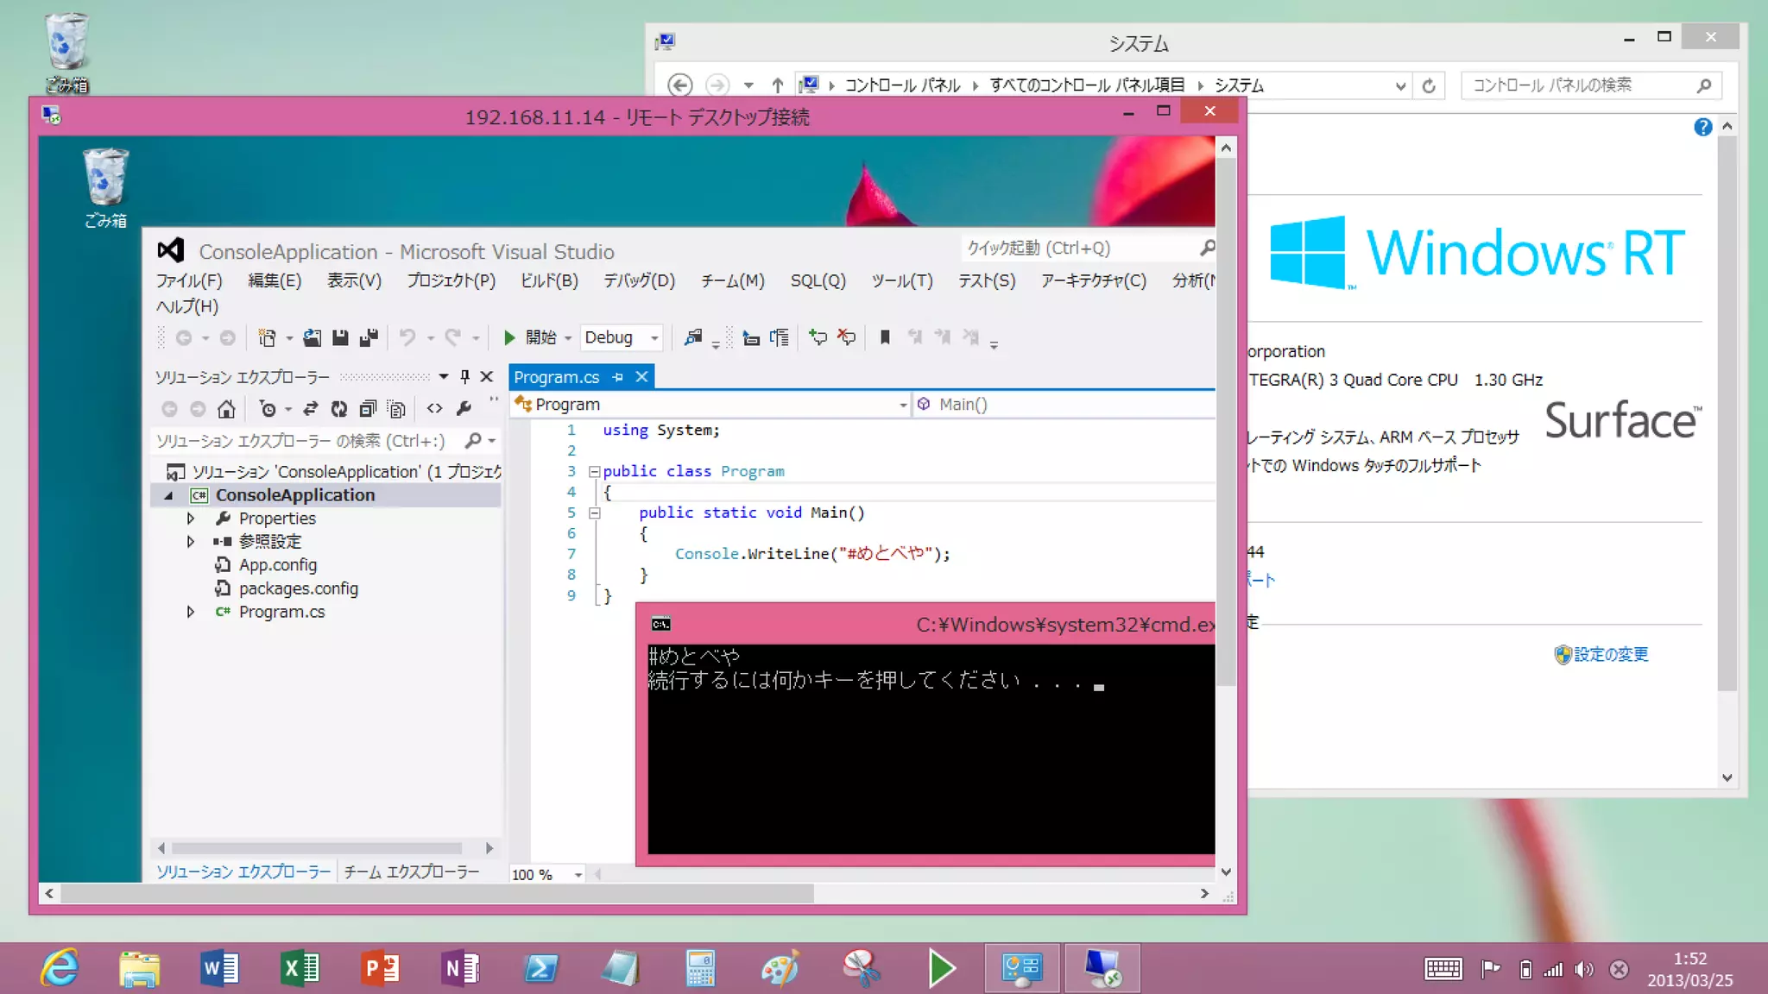This screenshot has width=1768, height=994.
Task: Open Excel from the taskbar
Action: click(x=300, y=968)
